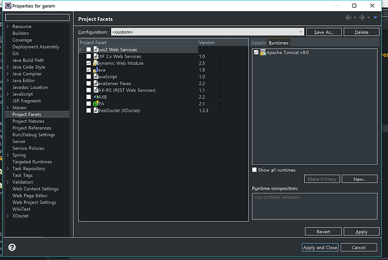388x260 pixels.
Task: Click the filter text field above the tree
Action: (37, 17)
